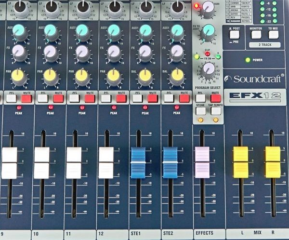
Task: Grab the blue STE2 fader
Action: tap(170, 162)
